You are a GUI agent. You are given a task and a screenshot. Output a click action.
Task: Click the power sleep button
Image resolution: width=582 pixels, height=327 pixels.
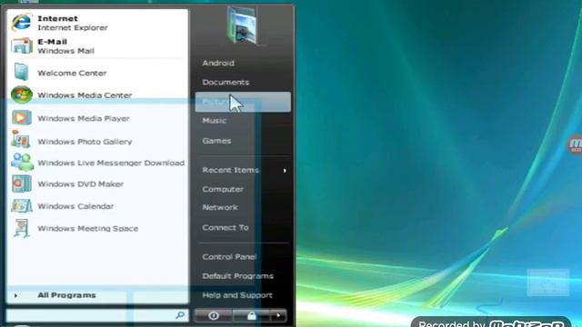214,315
